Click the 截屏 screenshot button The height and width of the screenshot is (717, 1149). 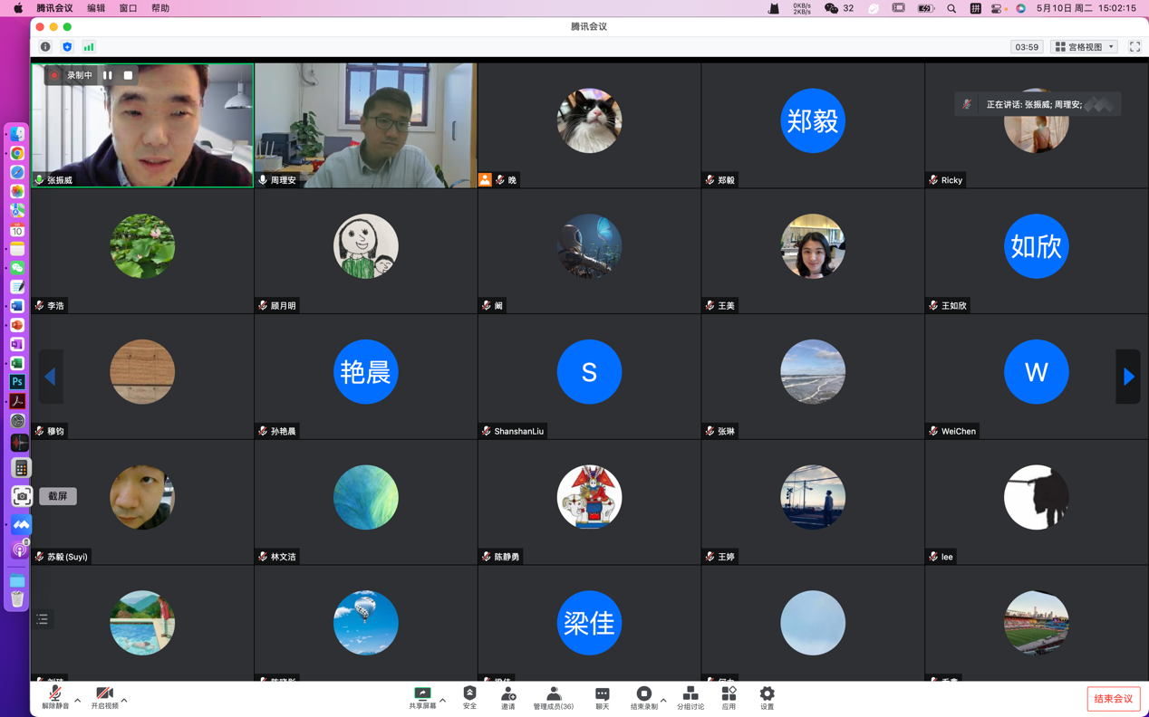point(58,496)
